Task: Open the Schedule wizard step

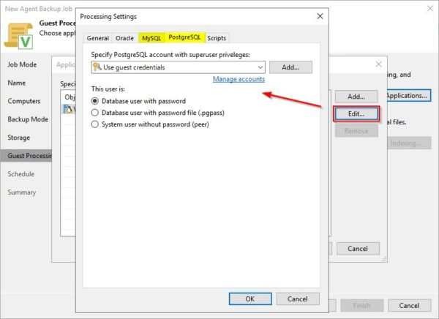Action: [x=21, y=174]
